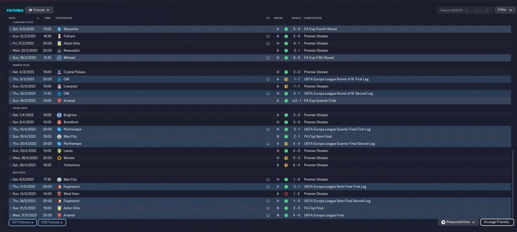Click the Crystal Palace club badge icon
The image size is (517, 232).
[x=59, y=72]
